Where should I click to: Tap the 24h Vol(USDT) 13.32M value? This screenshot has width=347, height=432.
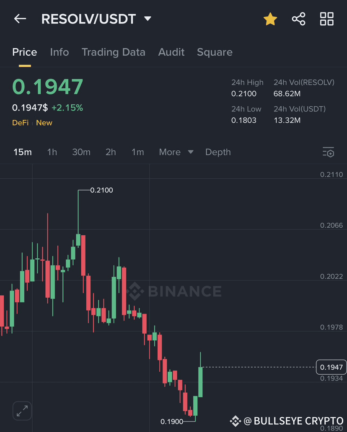pyautogui.click(x=287, y=121)
